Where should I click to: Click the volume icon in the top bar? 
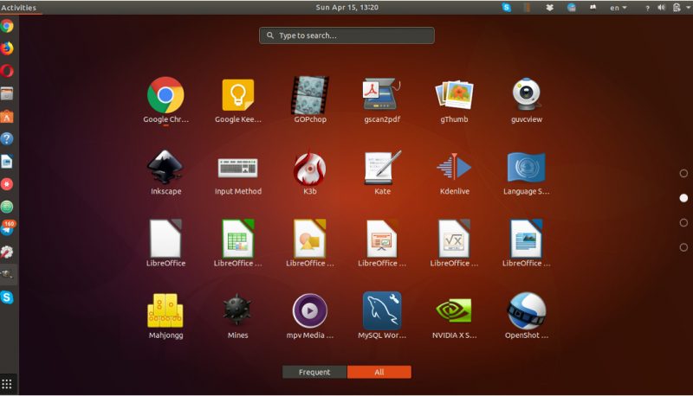[x=662, y=8]
